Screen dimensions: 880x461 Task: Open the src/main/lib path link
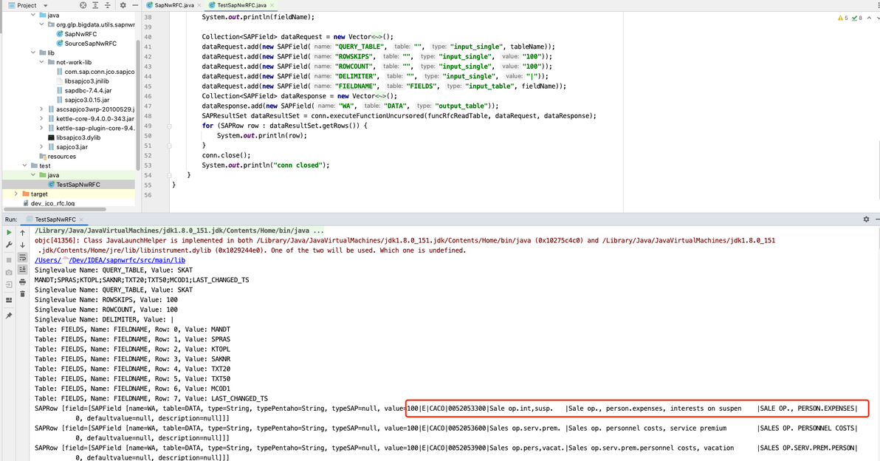[110, 260]
